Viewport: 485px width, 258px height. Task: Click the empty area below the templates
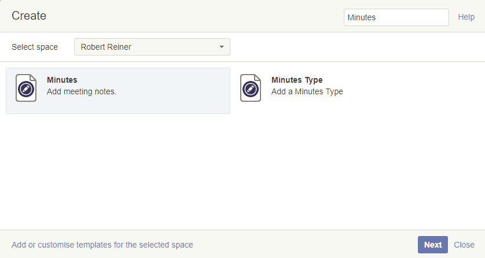(x=242, y=174)
